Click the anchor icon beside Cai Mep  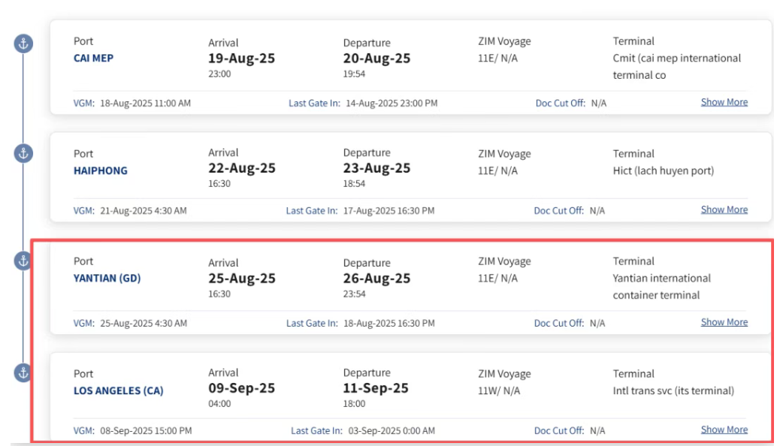(23, 44)
